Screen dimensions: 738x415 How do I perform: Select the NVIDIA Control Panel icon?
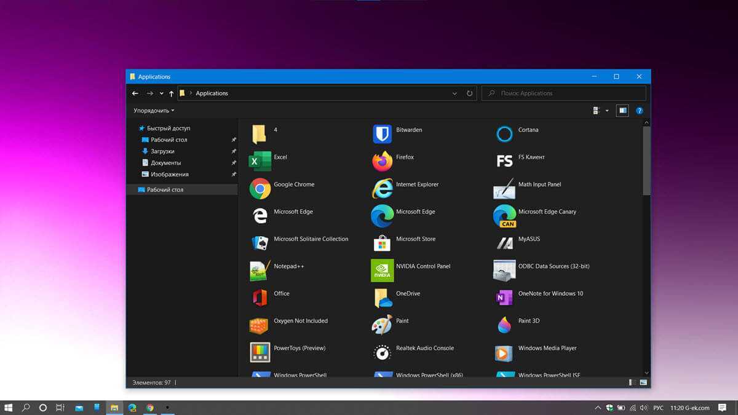pos(382,270)
